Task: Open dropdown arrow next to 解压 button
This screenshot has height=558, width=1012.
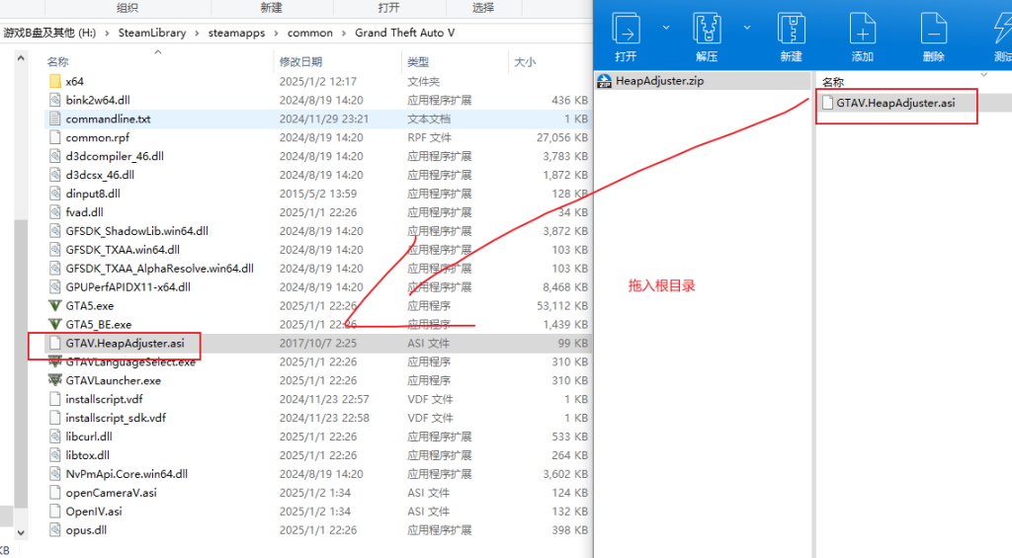Action: point(747,28)
